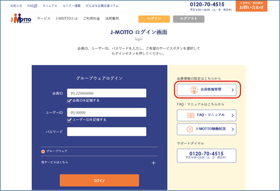The height and width of the screenshot is (191, 280).
Task: Open the マニュアル top link
Action: (50, 6)
